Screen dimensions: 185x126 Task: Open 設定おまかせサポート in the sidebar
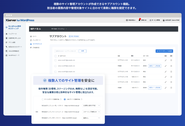point(14,47)
